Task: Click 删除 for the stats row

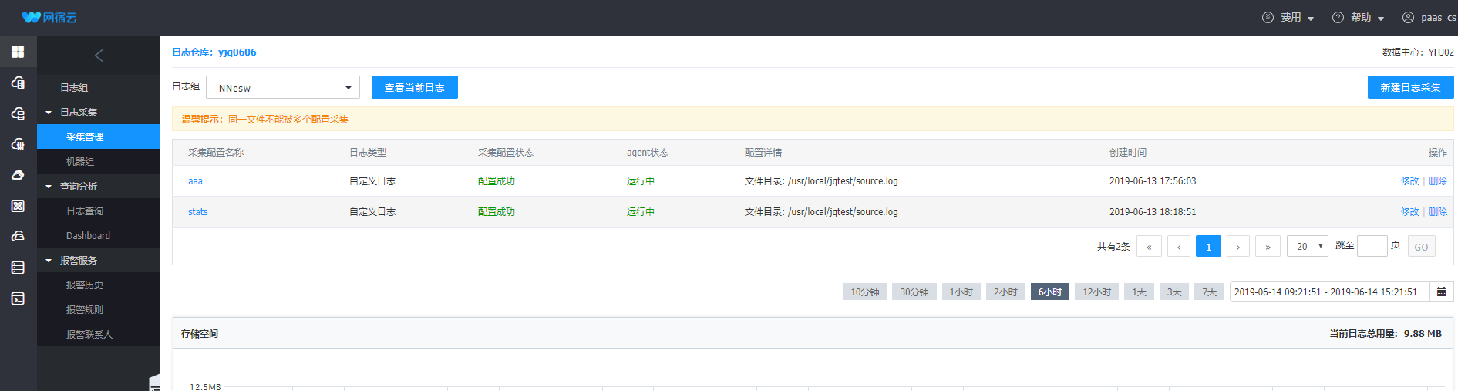Action: coord(1438,211)
